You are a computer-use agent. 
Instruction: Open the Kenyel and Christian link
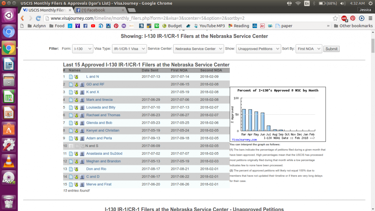click(x=103, y=130)
